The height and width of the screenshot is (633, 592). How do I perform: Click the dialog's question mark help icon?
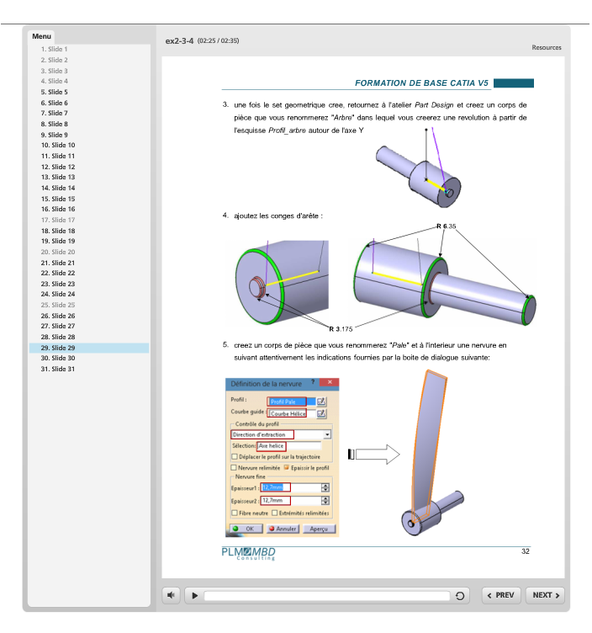tap(313, 382)
